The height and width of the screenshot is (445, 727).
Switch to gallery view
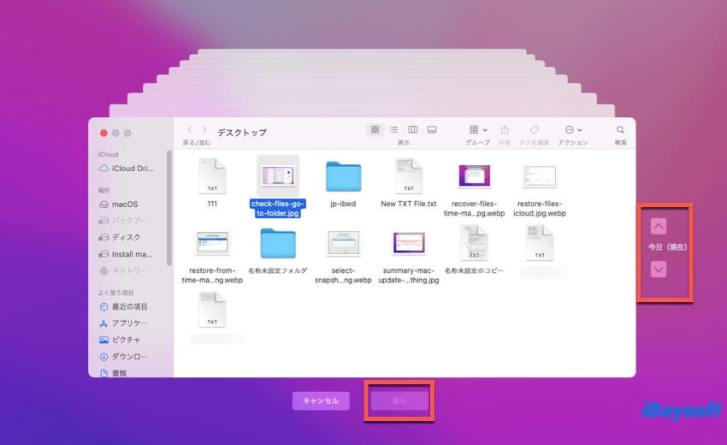[x=432, y=129]
